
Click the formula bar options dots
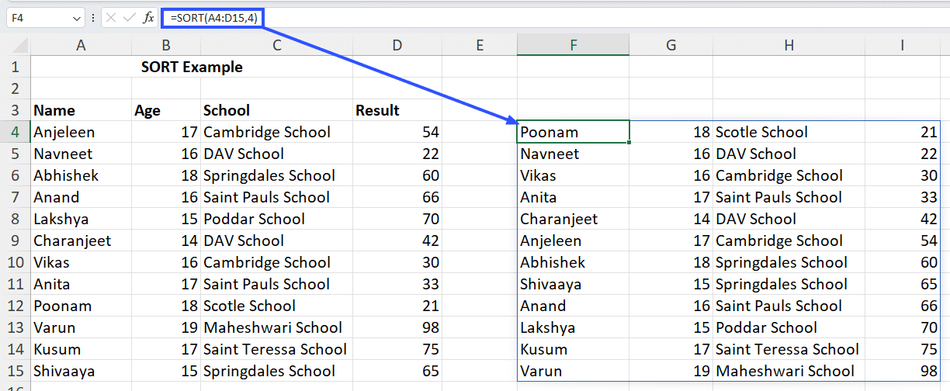93,17
